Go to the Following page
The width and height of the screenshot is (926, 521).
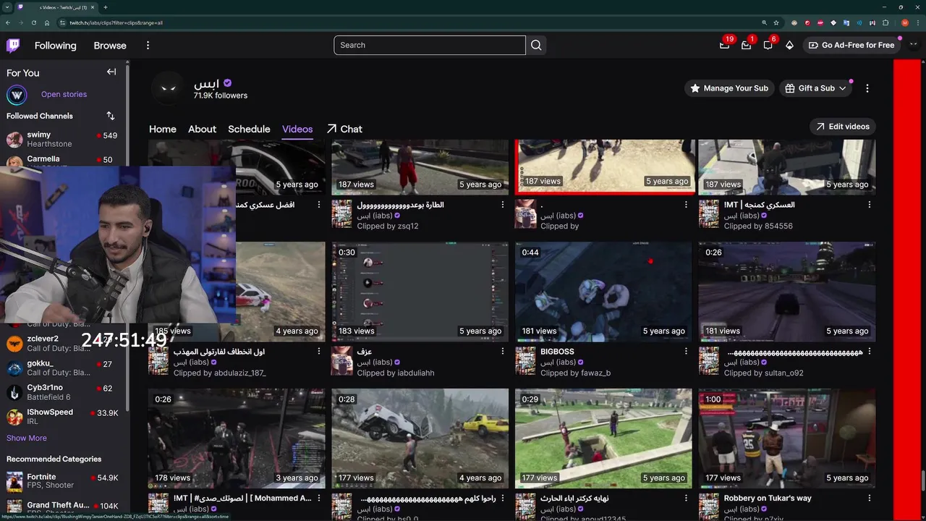(55, 45)
